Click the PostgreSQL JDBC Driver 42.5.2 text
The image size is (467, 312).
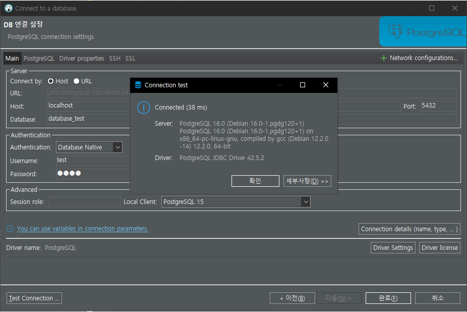click(x=222, y=158)
